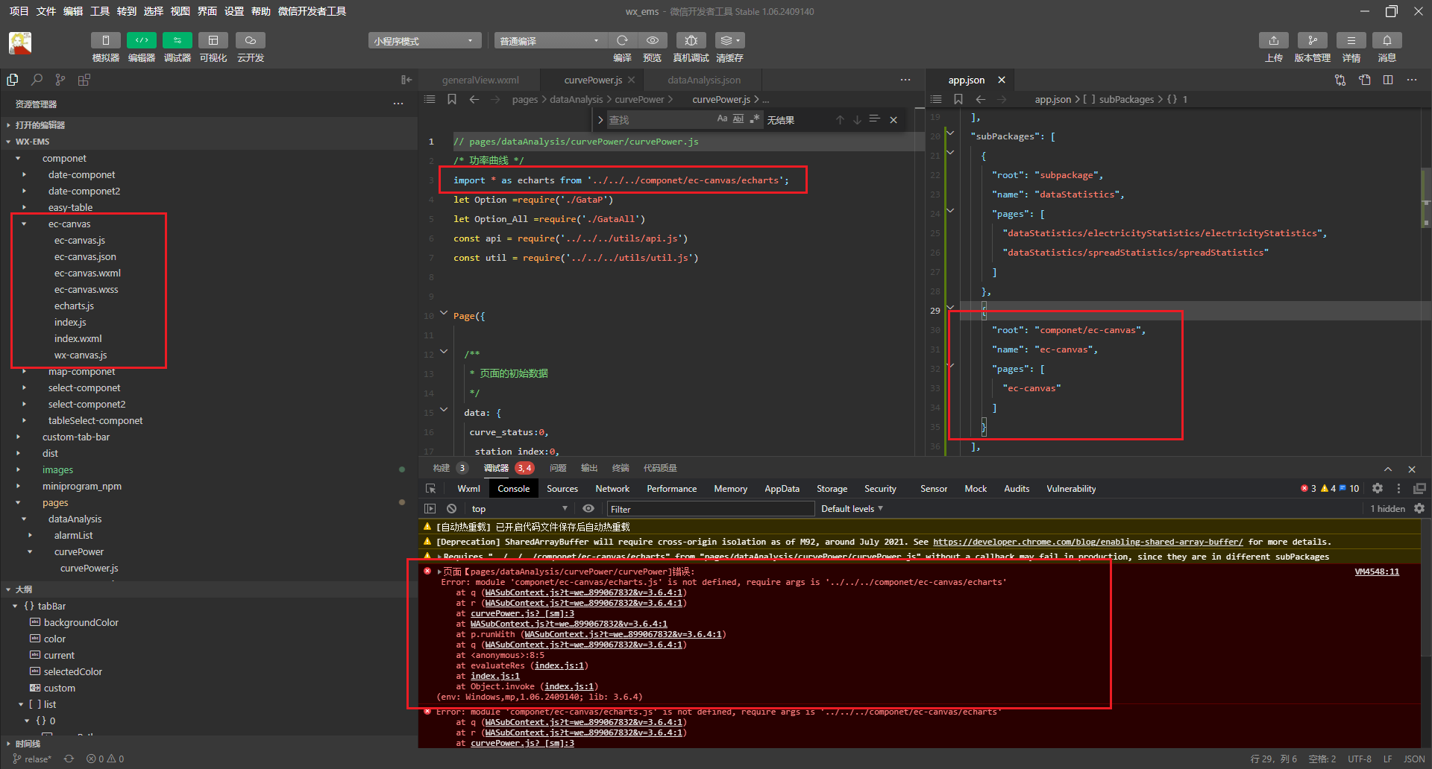Toggle find in selection option

[875, 120]
